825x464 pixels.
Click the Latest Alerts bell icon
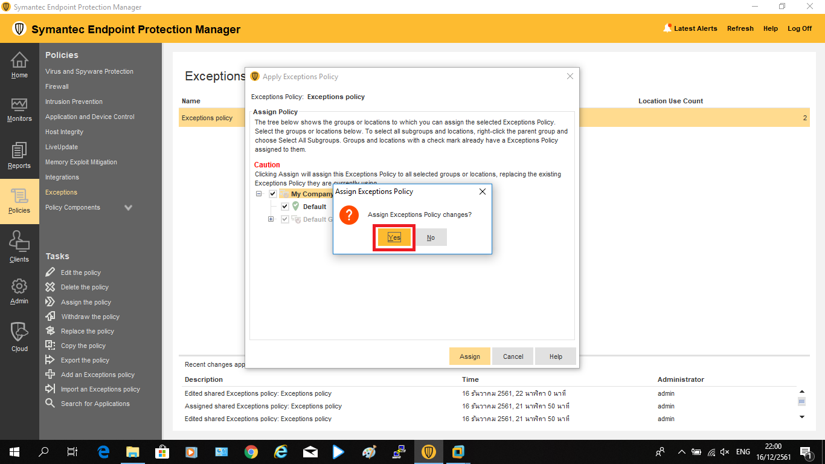(x=667, y=28)
